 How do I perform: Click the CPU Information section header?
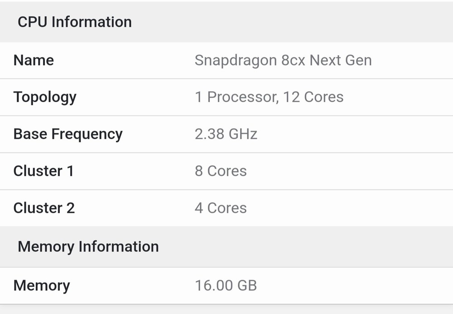(74, 22)
